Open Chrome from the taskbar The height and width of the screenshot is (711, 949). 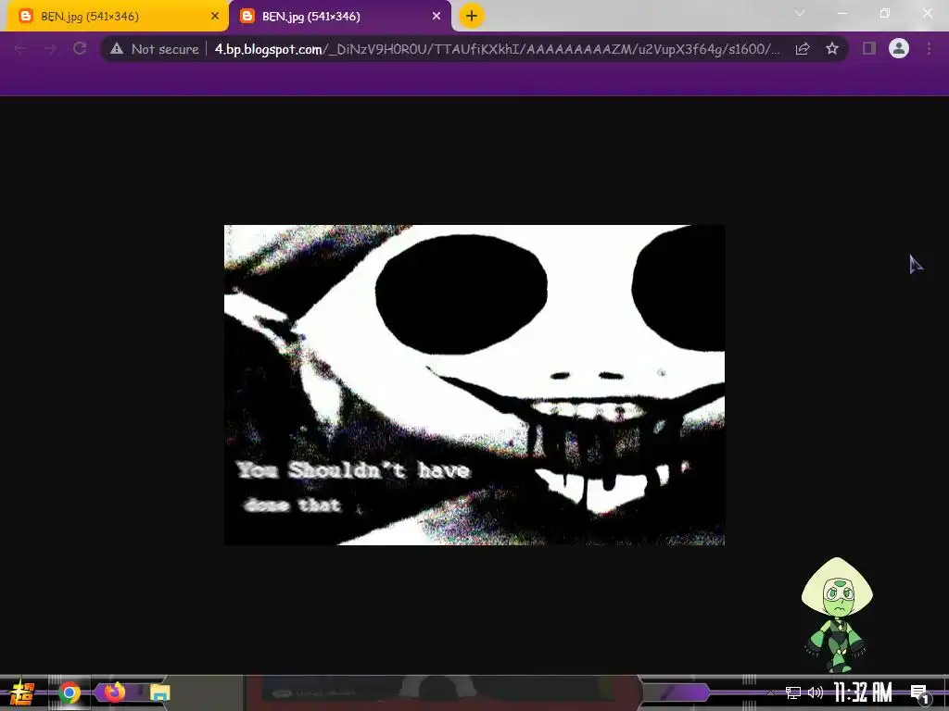point(70,692)
